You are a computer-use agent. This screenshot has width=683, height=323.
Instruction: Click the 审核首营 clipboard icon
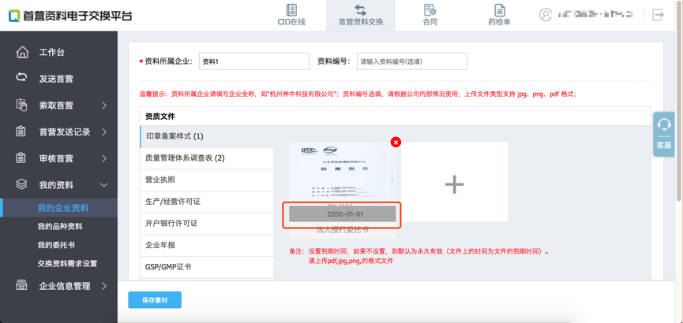[x=21, y=158]
